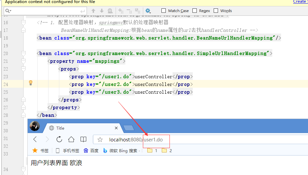Select the Title browser tab
This screenshot has height=175, width=308.
[84, 128]
